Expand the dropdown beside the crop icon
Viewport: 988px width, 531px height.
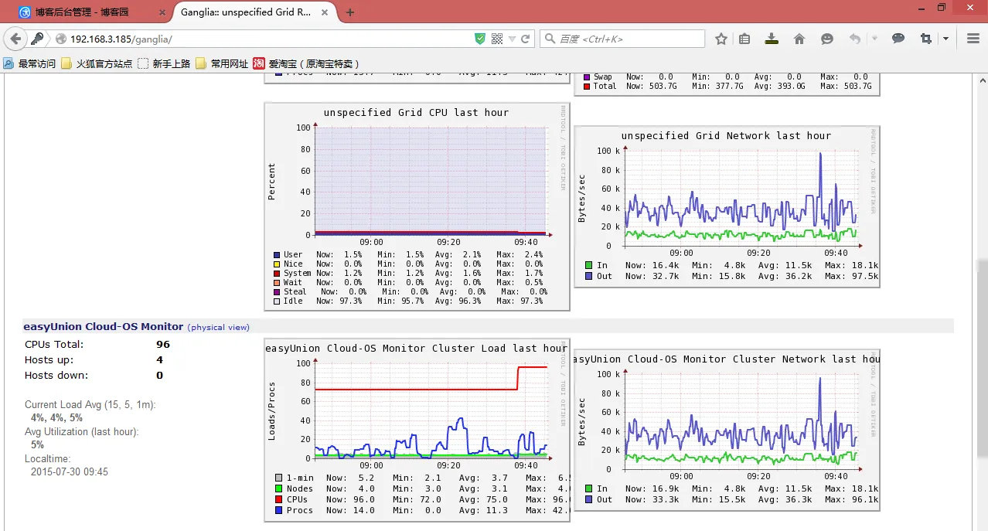[945, 39]
